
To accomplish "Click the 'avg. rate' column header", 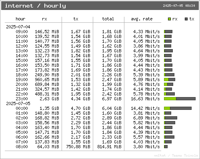I will [142, 19].
